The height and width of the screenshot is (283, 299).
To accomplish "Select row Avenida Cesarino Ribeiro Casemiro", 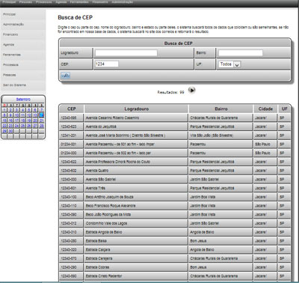I will coord(175,118).
